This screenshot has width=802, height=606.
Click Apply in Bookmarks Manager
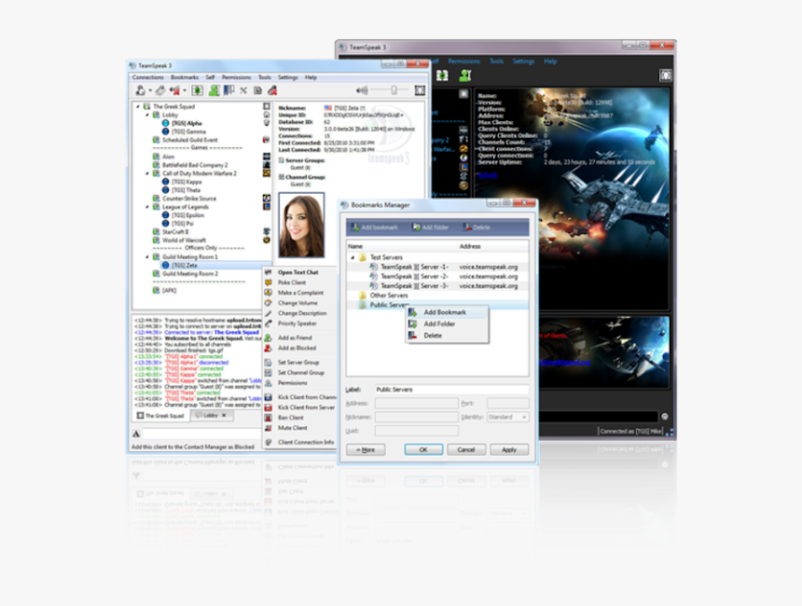pyautogui.click(x=509, y=450)
